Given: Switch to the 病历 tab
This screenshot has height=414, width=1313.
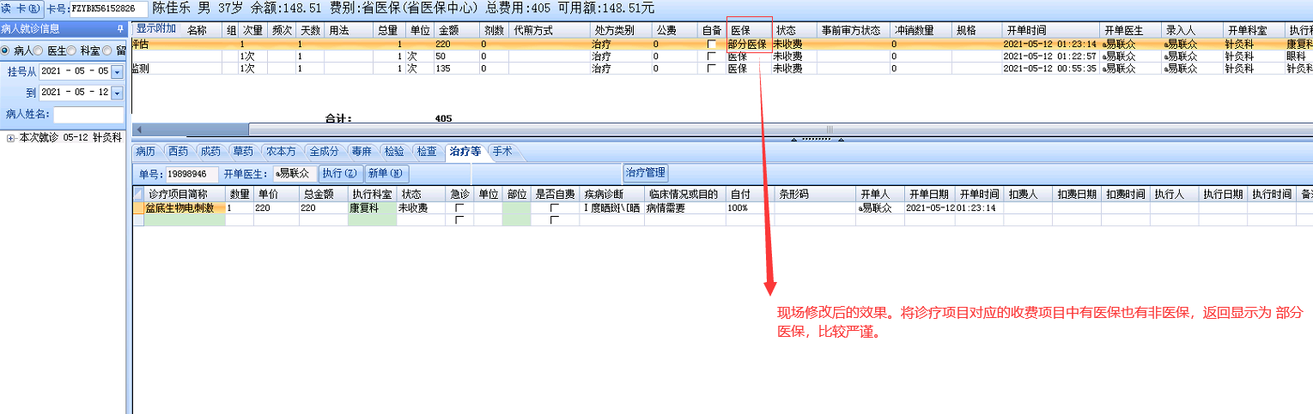Looking at the screenshot, I should (146, 151).
